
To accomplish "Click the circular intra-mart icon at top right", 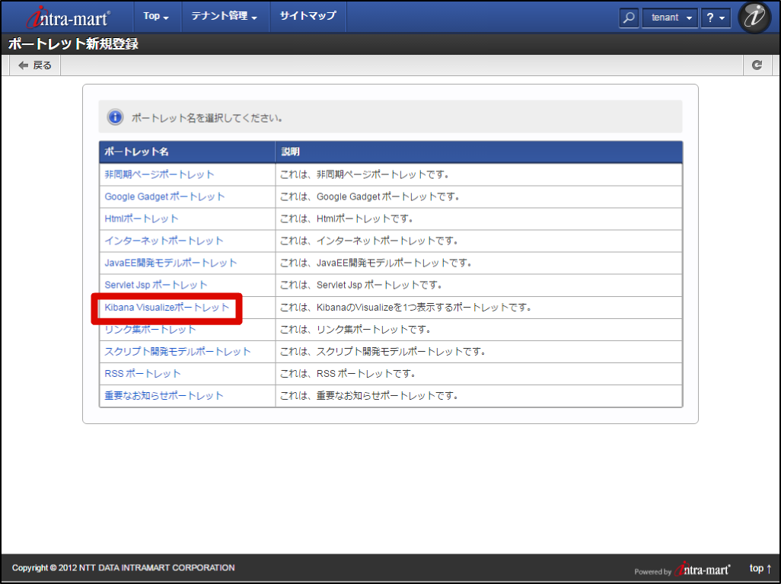I will coord(754,17).
